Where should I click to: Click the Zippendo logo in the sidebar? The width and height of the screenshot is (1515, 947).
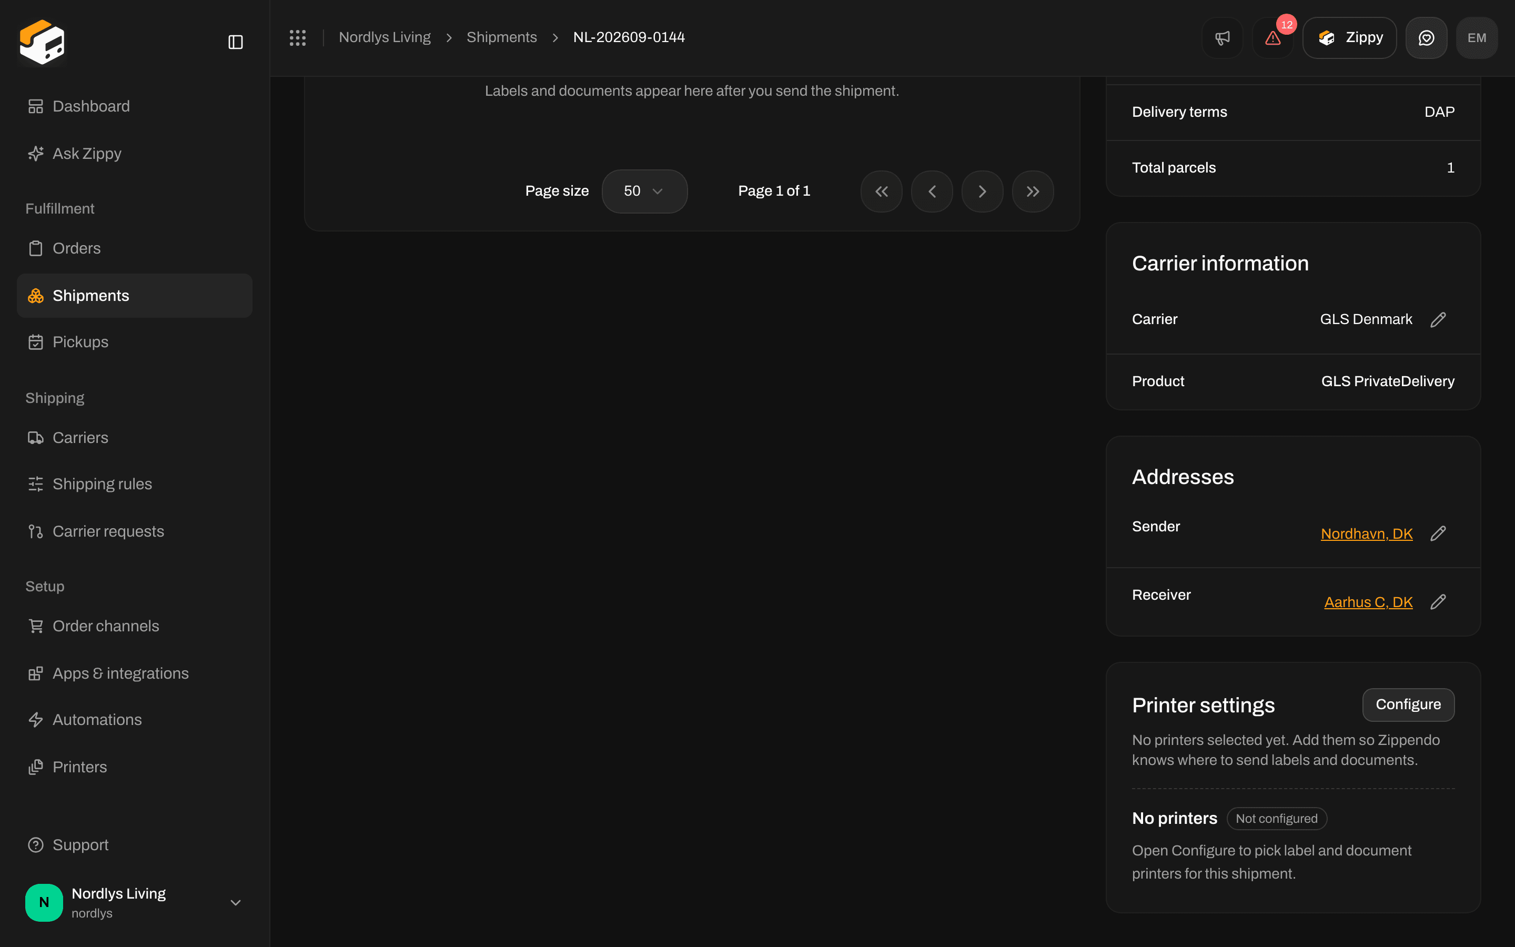[42, 42]
